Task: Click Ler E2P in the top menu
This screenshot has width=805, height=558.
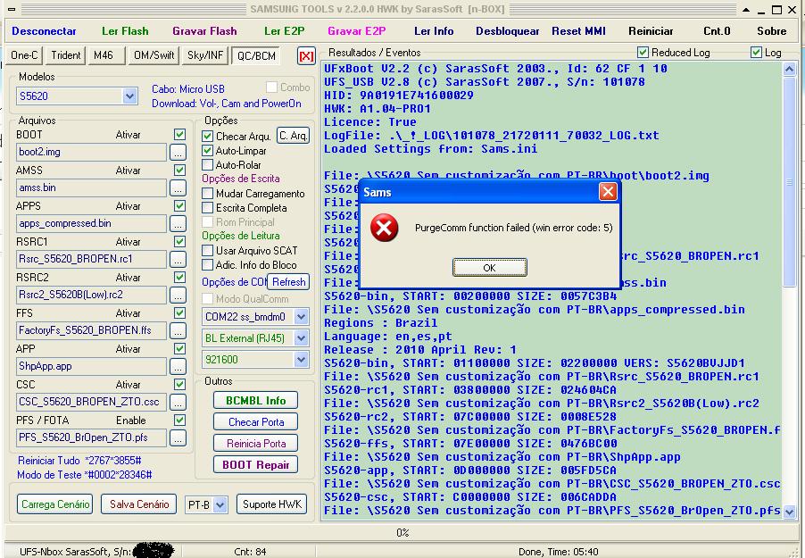Action: tap(285, 31)
